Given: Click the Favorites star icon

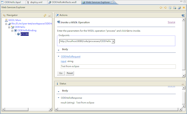Looking at the screenshot, I should point(184,8).
